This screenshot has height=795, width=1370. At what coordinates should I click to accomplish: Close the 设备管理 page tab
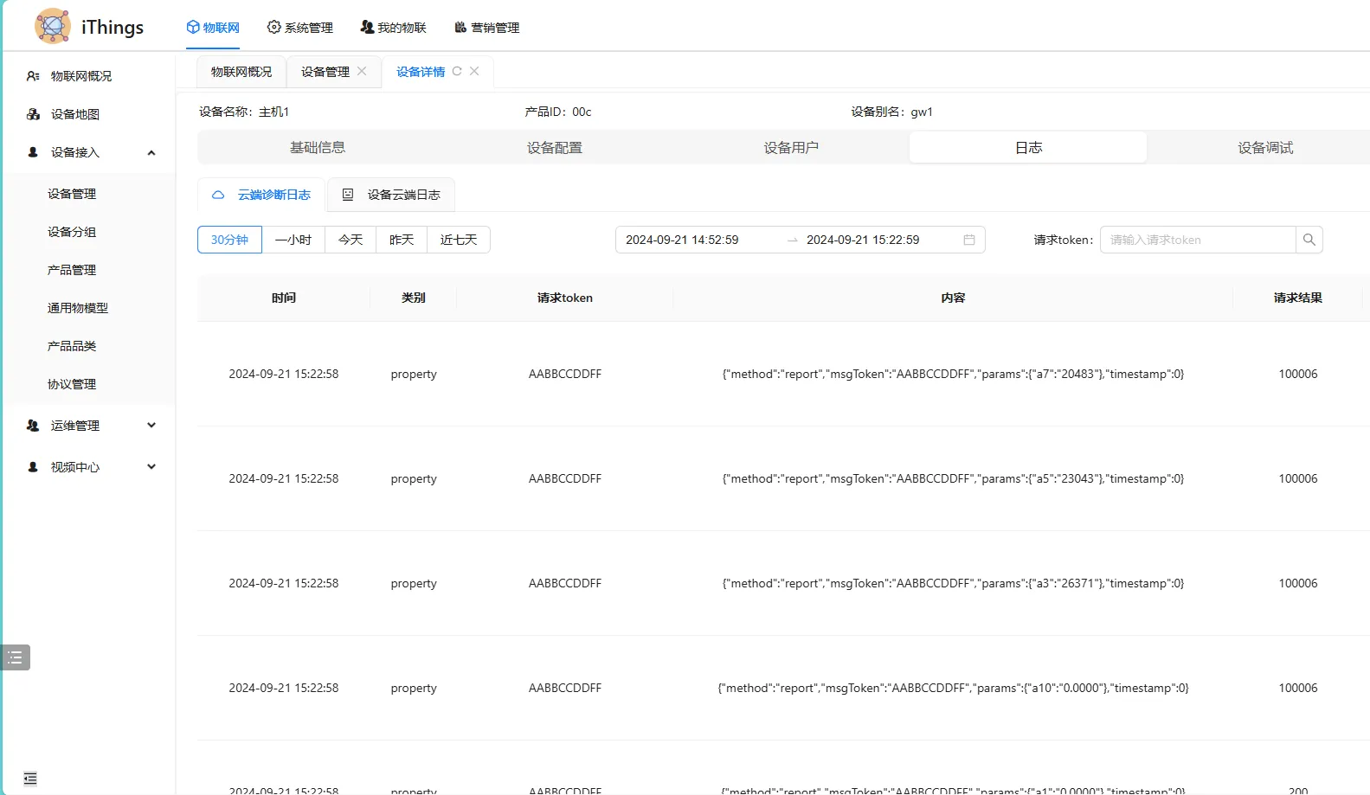pos(362,71)
